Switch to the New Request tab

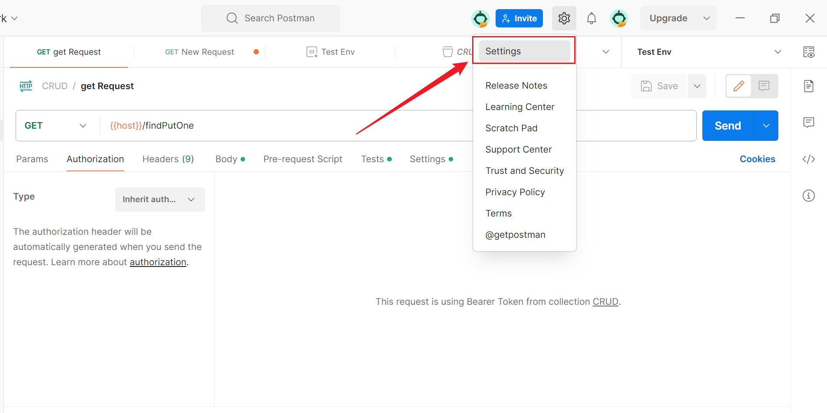[199, 52]
